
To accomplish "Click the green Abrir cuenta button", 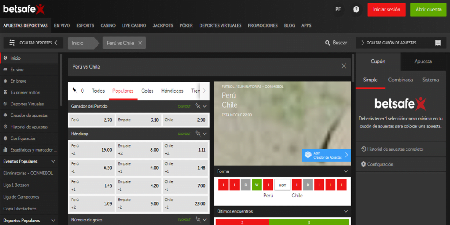I will (428, 9).
